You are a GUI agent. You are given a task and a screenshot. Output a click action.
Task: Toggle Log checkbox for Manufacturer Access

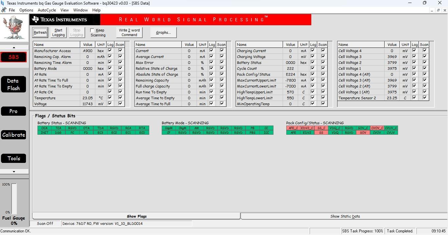(x=110, y=50)
